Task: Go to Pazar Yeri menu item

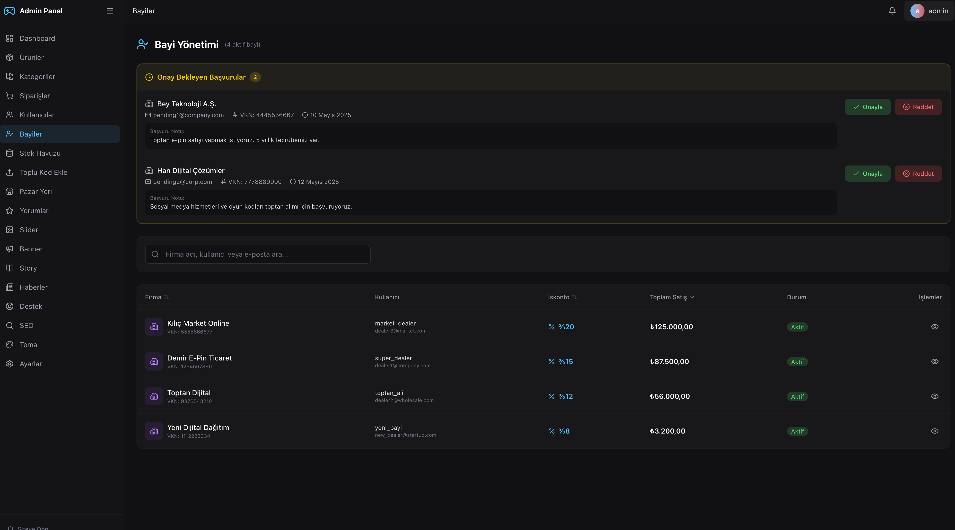Action: [x=36, y=191]
